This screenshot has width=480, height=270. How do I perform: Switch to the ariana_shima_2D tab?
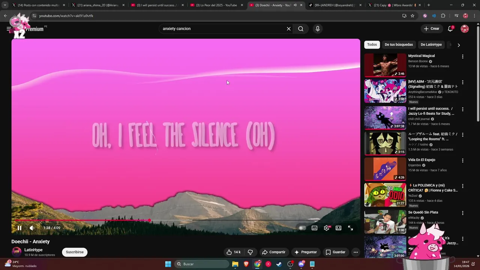[x=97, y=5]
